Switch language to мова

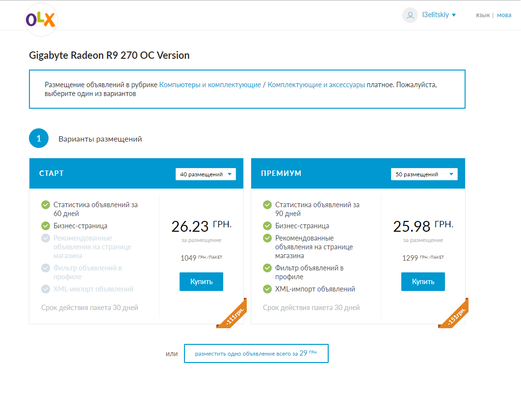click(x=504, y=15)
